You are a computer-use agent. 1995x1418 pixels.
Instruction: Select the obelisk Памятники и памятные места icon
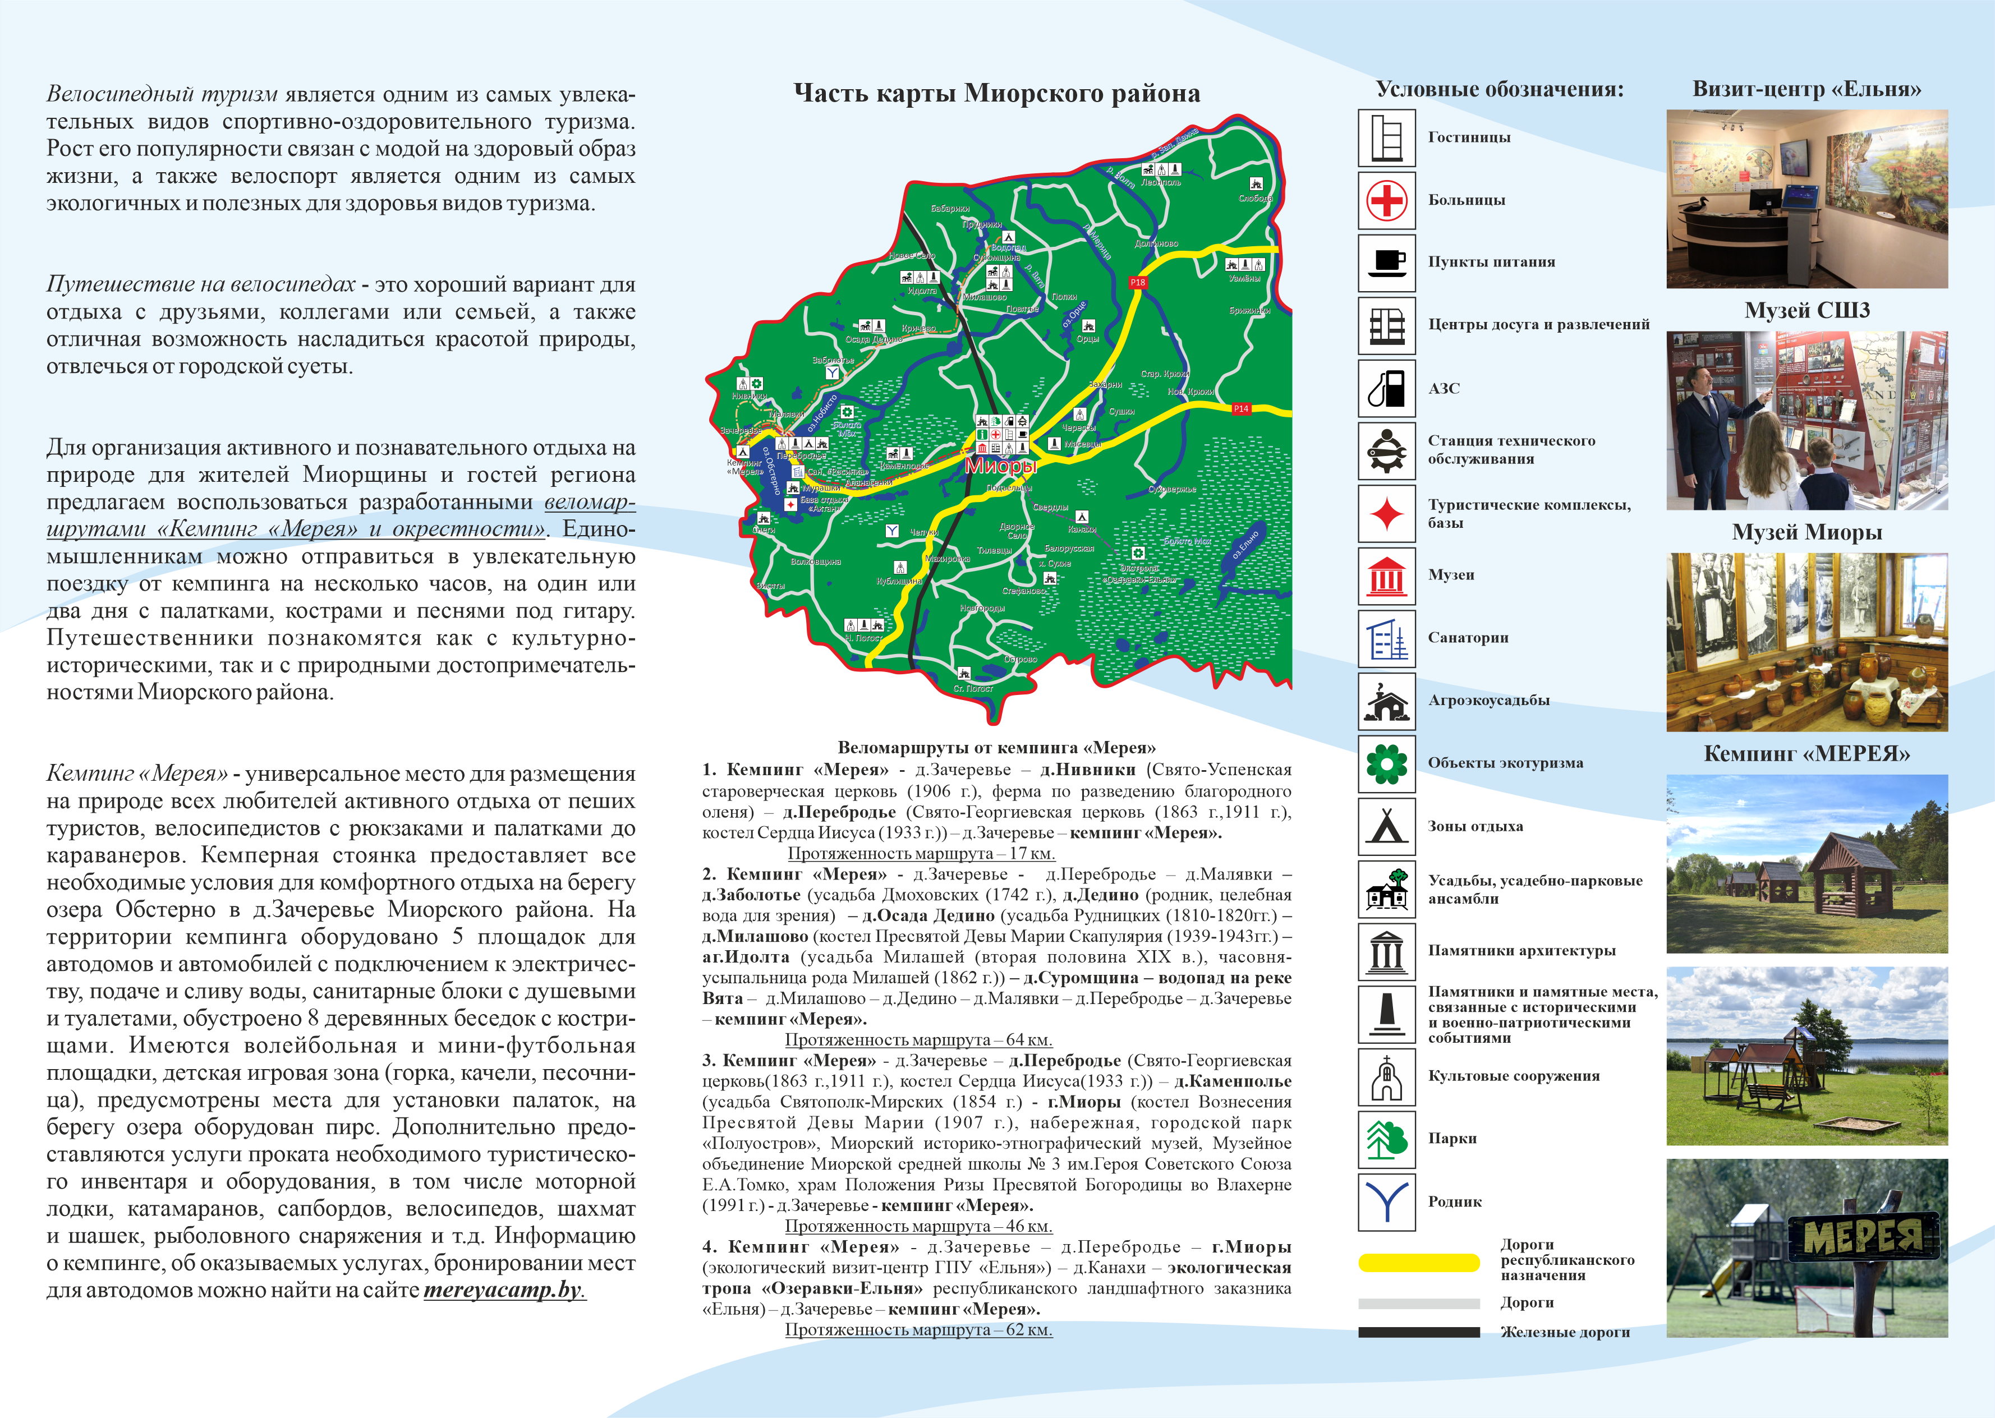coord(1386,1015)
